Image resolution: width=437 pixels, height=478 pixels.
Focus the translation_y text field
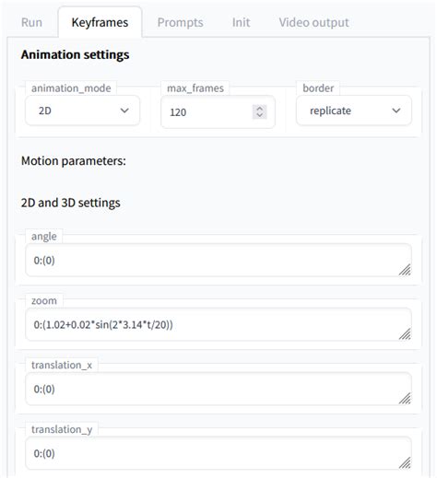point(218,453)
